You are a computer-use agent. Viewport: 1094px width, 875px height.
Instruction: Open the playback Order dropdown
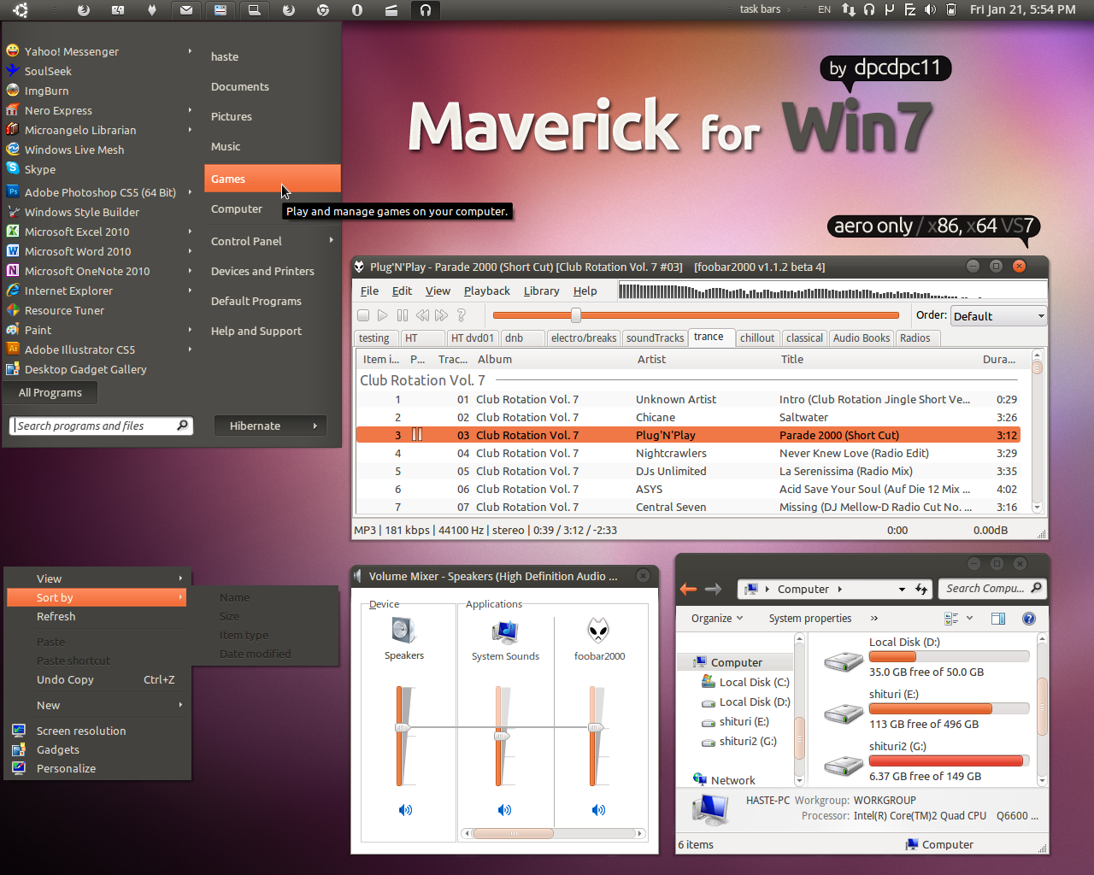(x=998, y=316)
